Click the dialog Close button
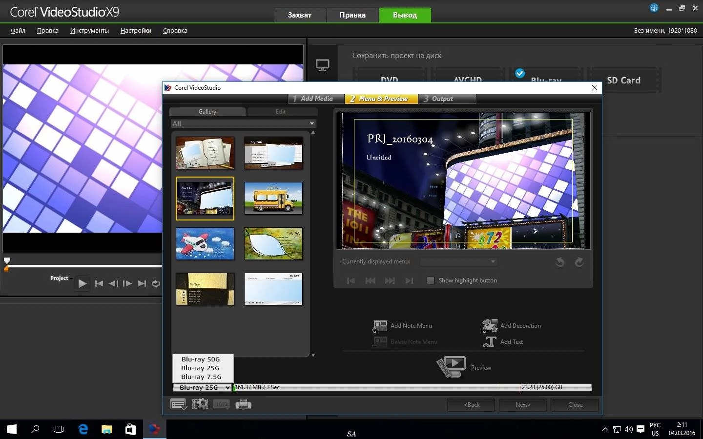 [575, 405]
